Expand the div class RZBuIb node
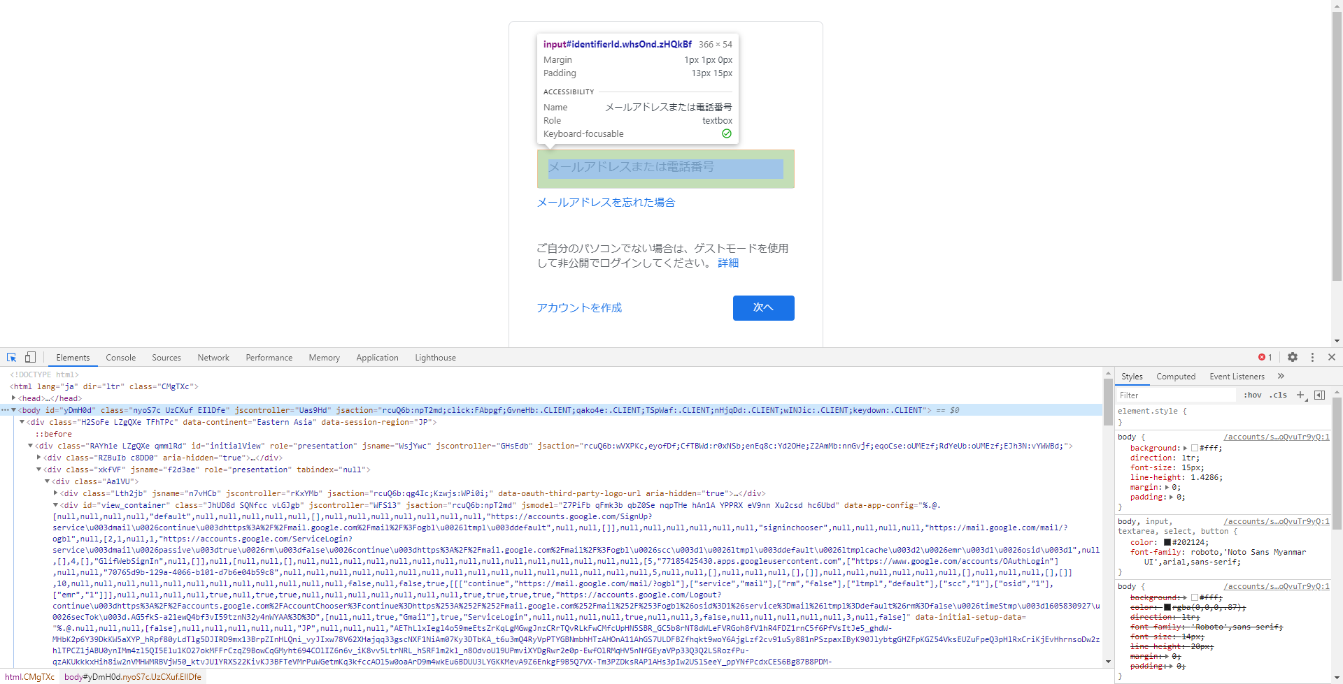The height and width of the screenshot is (684, 1343). pyautogui.click(x=38, y=457)
